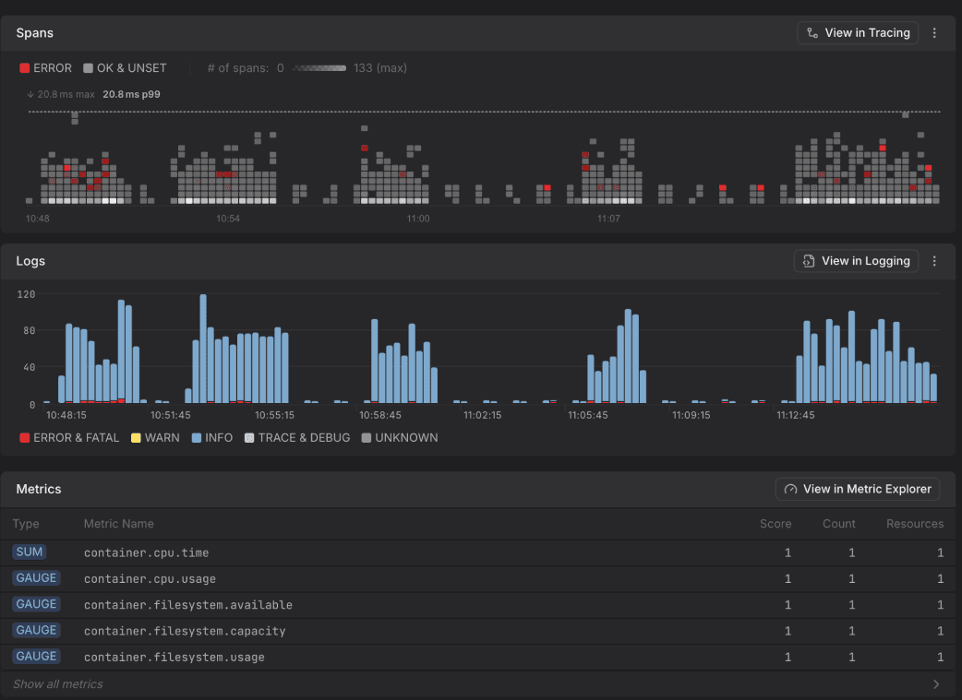962x700 pixels.
Task: Click the SUM type badge
Action: (30, 552)
